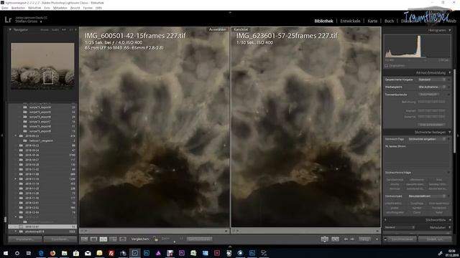Collapse the Ad-hoc-Entwicklung panel
This screenshot has width=460, height=258.
pos(450,72)
